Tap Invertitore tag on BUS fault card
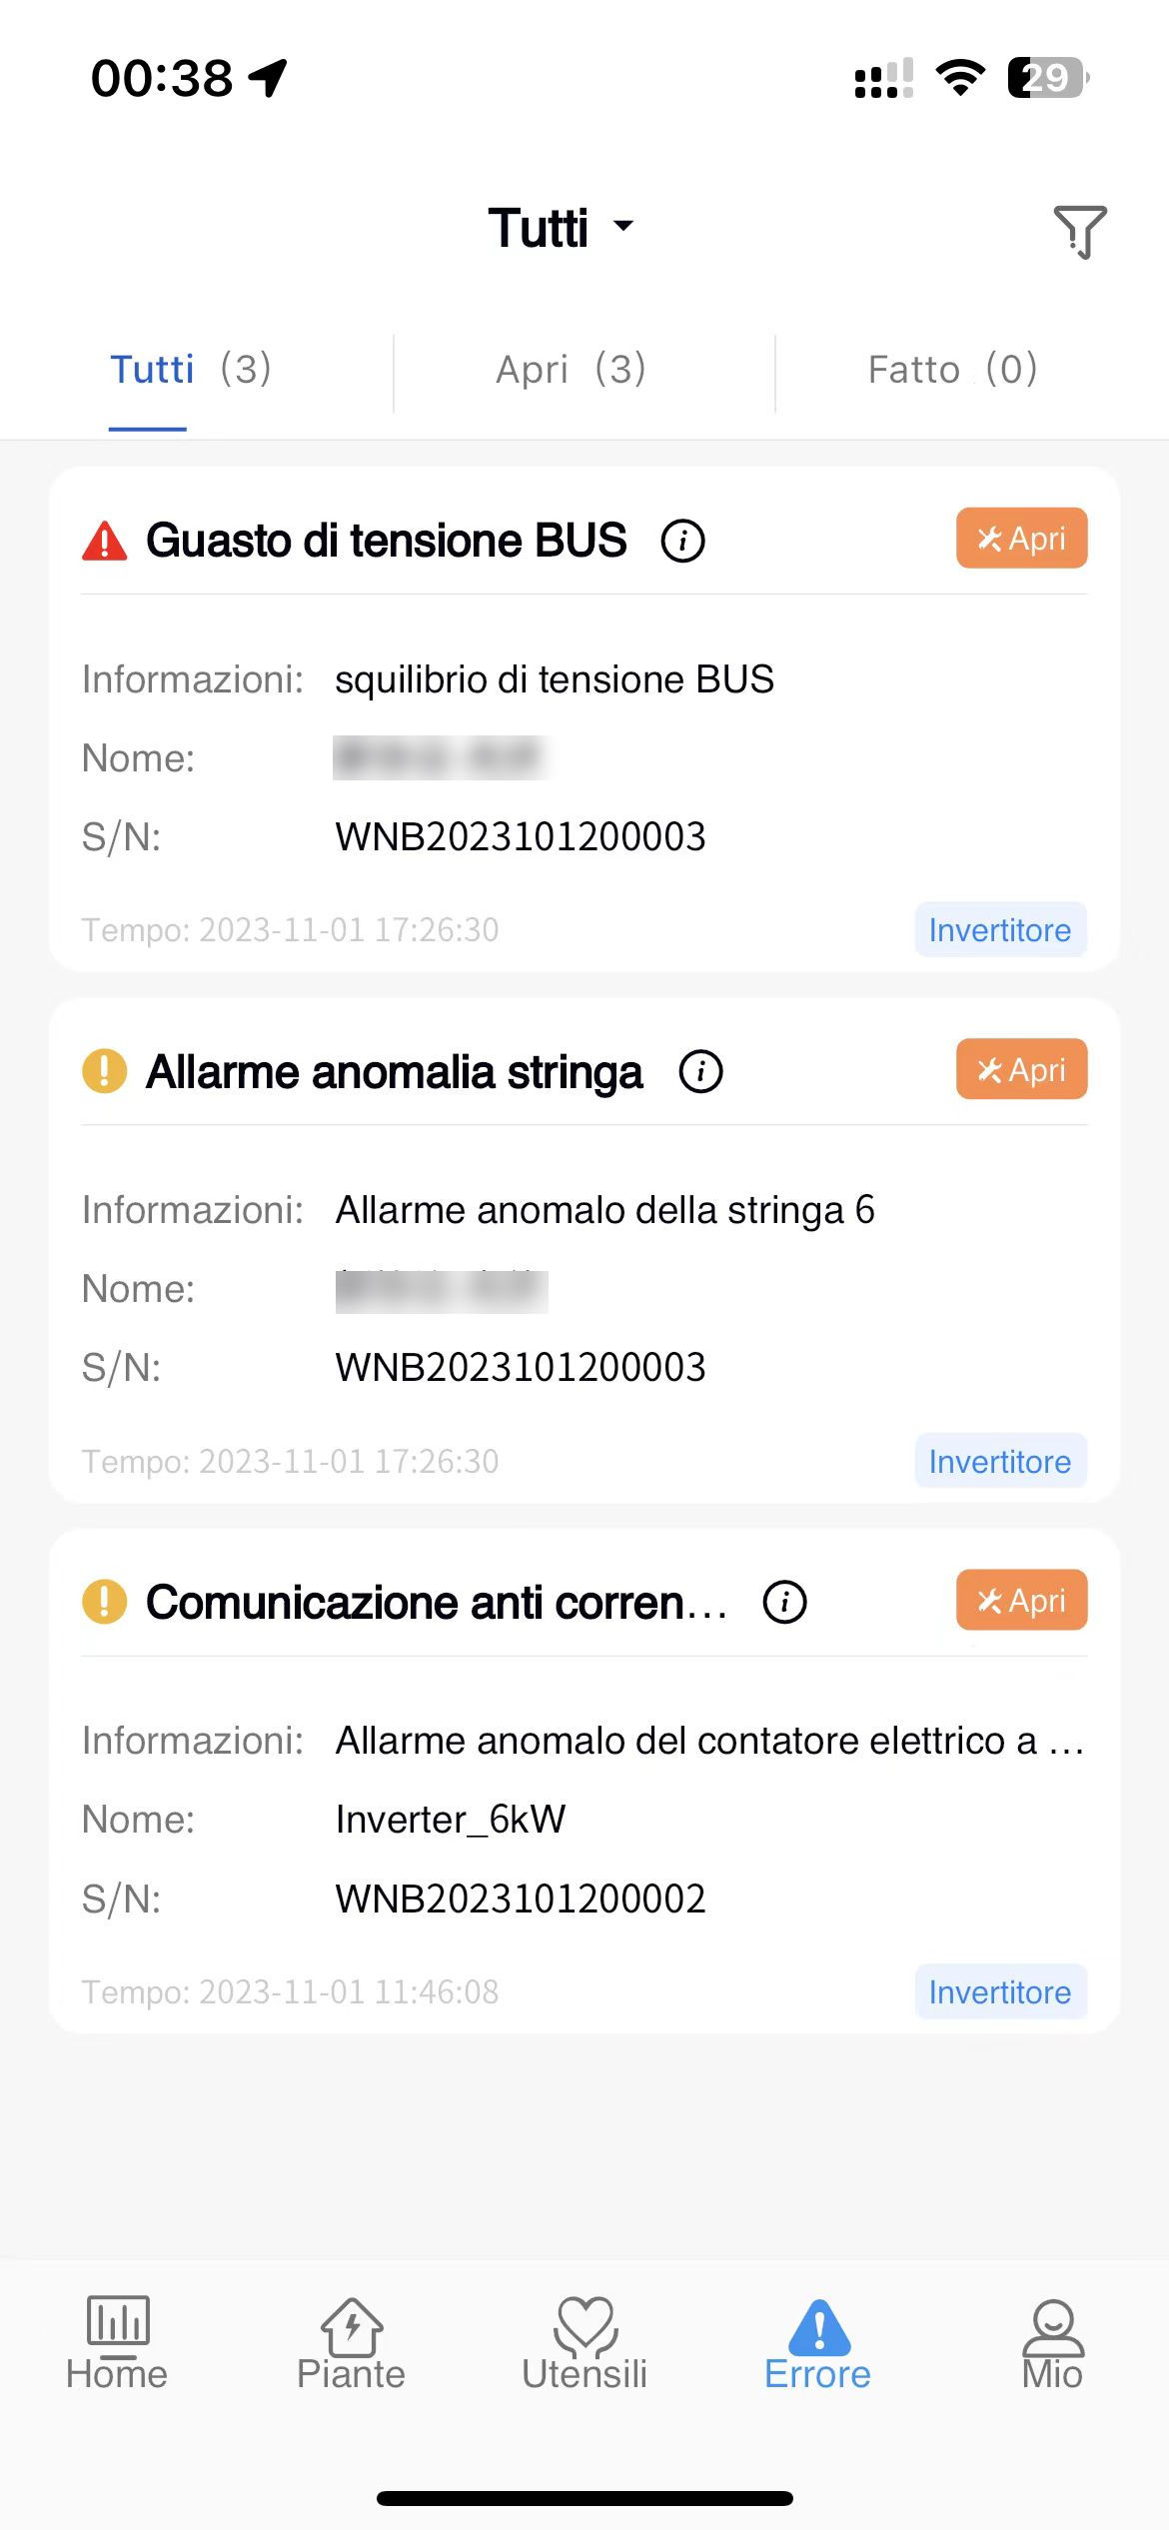Screen dimensions: 1169x2530 [1000, 930]
